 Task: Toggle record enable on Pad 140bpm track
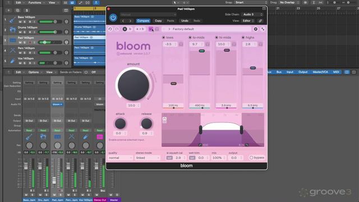click(30, 43)
